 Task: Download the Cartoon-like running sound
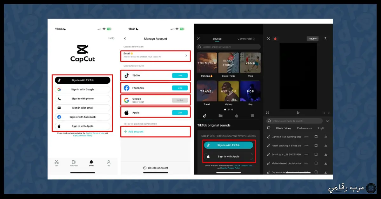coord(326,137)
